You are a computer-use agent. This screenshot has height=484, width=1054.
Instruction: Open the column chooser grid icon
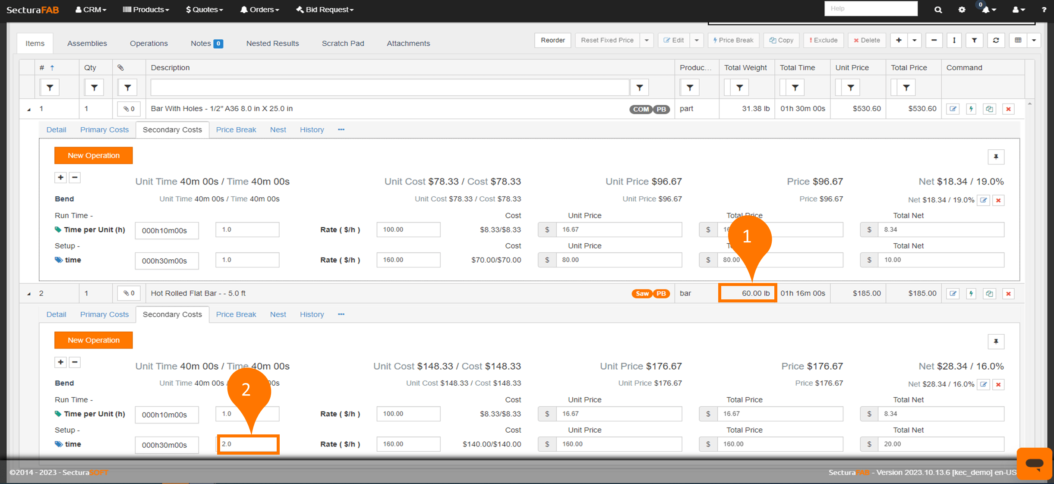coord(1018,40)
